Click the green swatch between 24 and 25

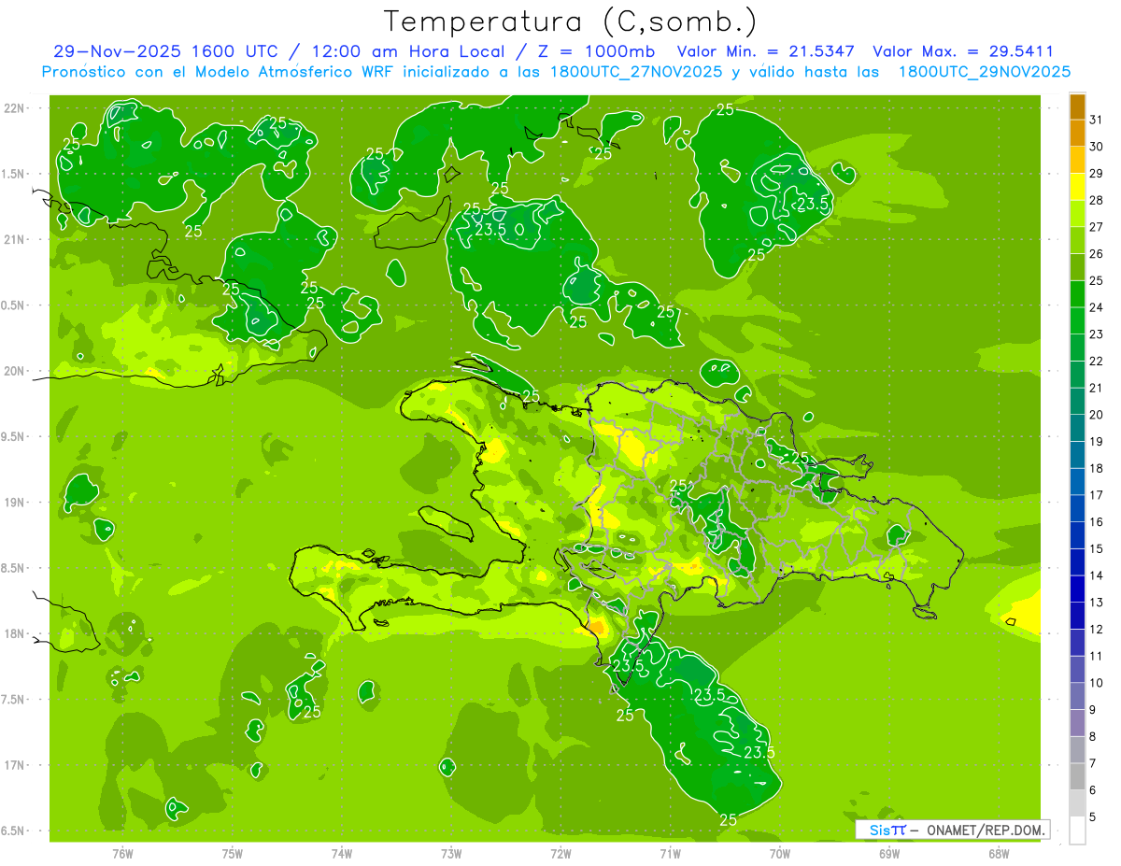1077,294
